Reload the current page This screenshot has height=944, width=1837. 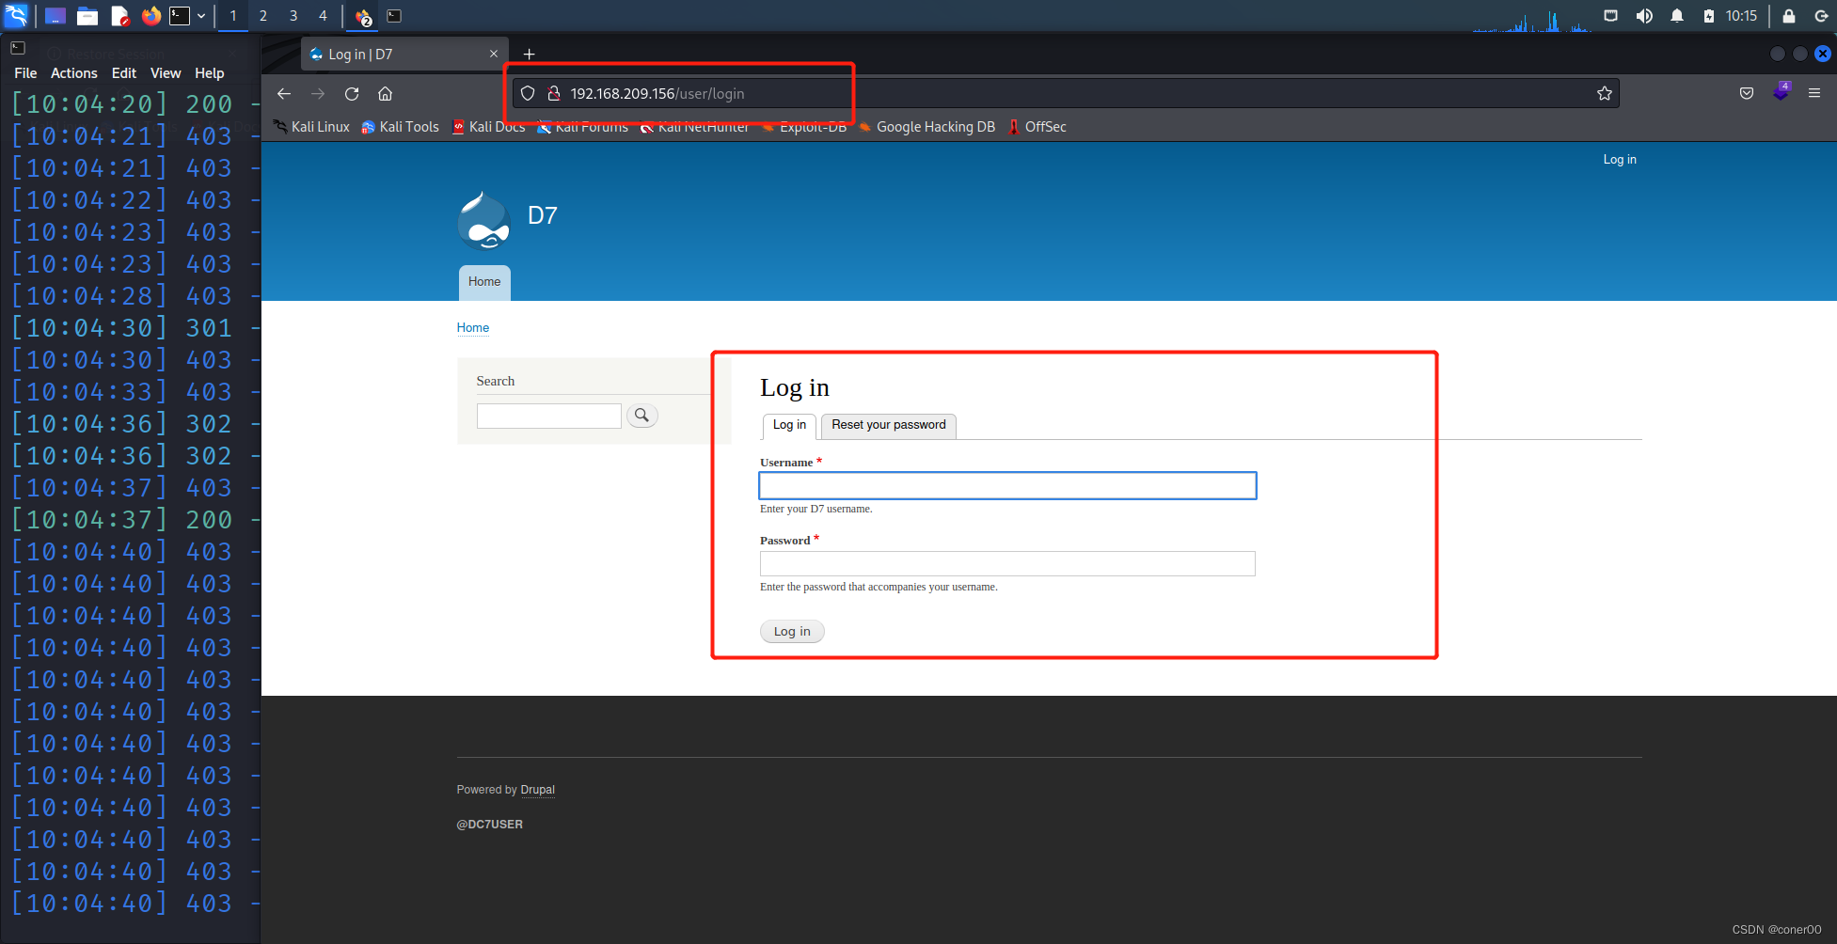352,94
